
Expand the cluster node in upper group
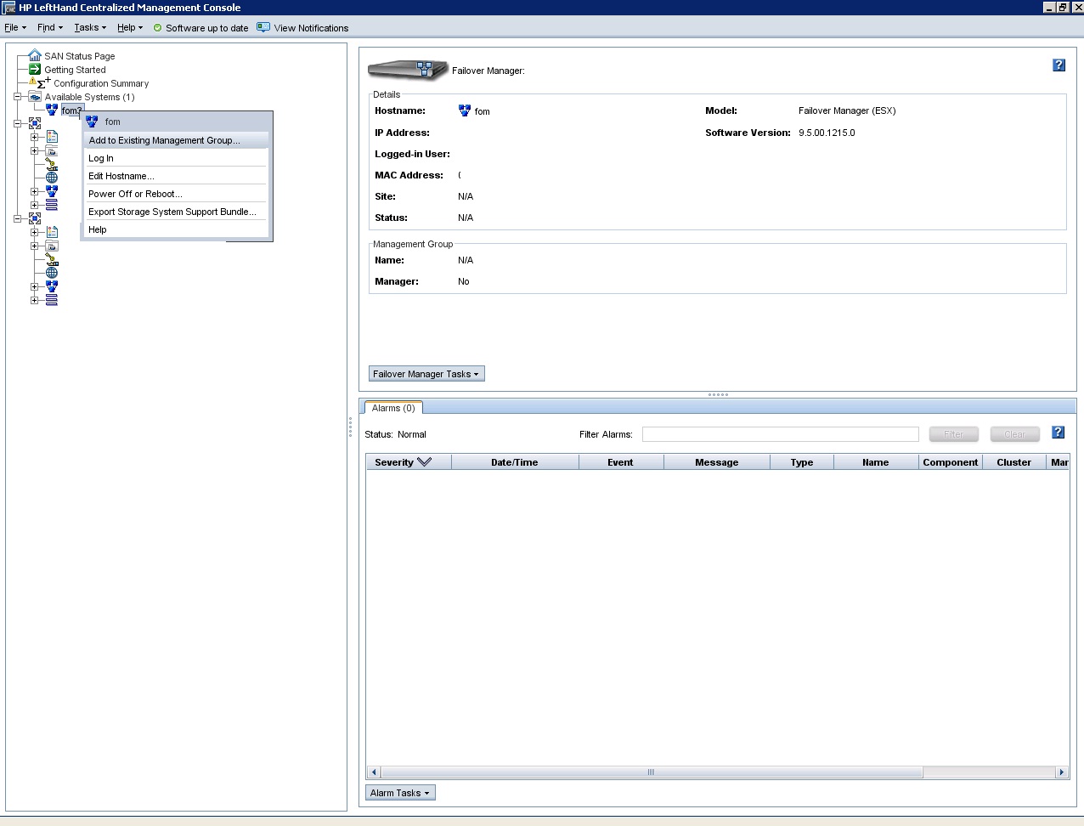(x=35, y=205)
